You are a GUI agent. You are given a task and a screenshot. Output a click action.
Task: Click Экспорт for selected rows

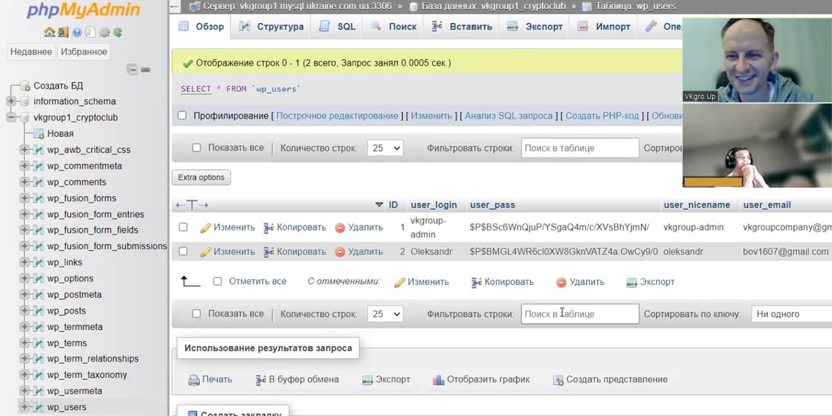(651, 282)
